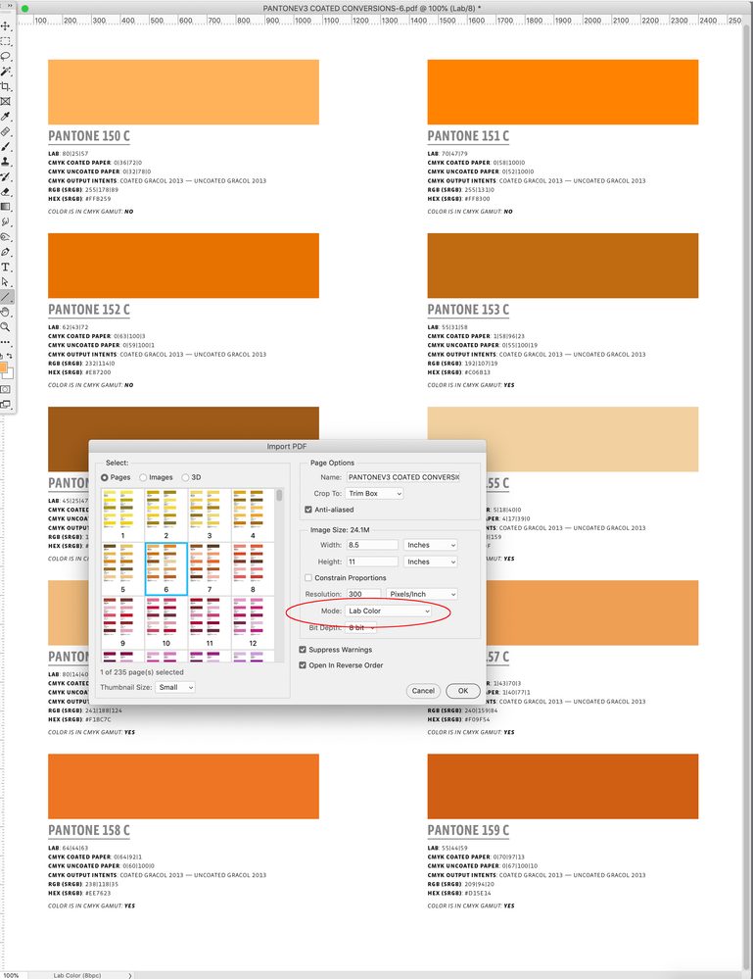Swap foreground and background colors

point(10,356)
